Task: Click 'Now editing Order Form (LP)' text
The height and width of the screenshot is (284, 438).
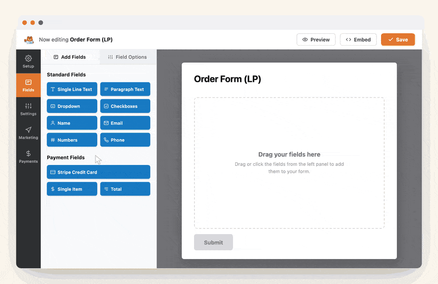Action: point(76,40)
